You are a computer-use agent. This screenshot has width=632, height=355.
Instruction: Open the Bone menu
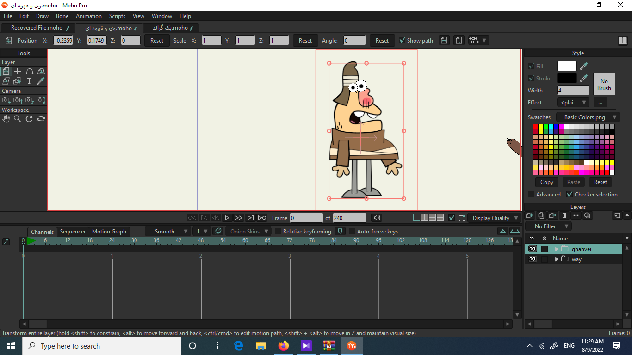[62, 16]
